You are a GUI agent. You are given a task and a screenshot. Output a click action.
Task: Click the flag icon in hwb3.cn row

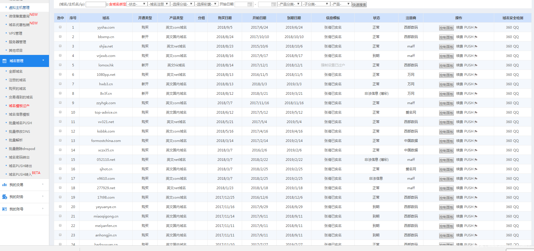click(476, 84)
